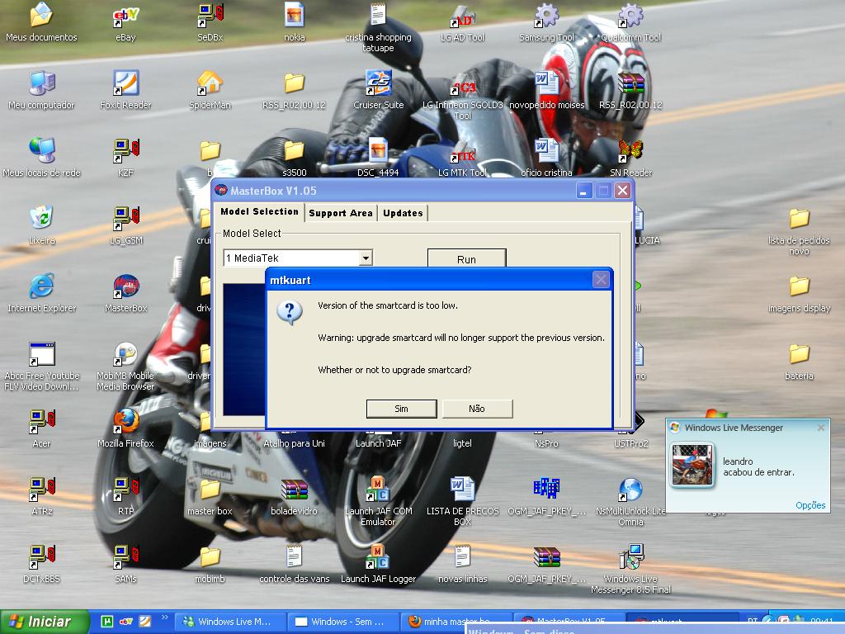Select the LISTA DE PRECOS BOX document
This screenshot has width=845, height=634.
(x=462, y=501)
